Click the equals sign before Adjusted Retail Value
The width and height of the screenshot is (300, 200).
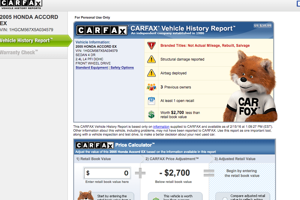tap(209, 173)
